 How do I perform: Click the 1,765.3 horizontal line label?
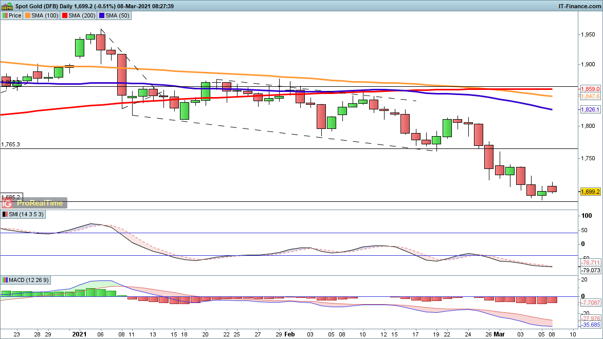11,145
